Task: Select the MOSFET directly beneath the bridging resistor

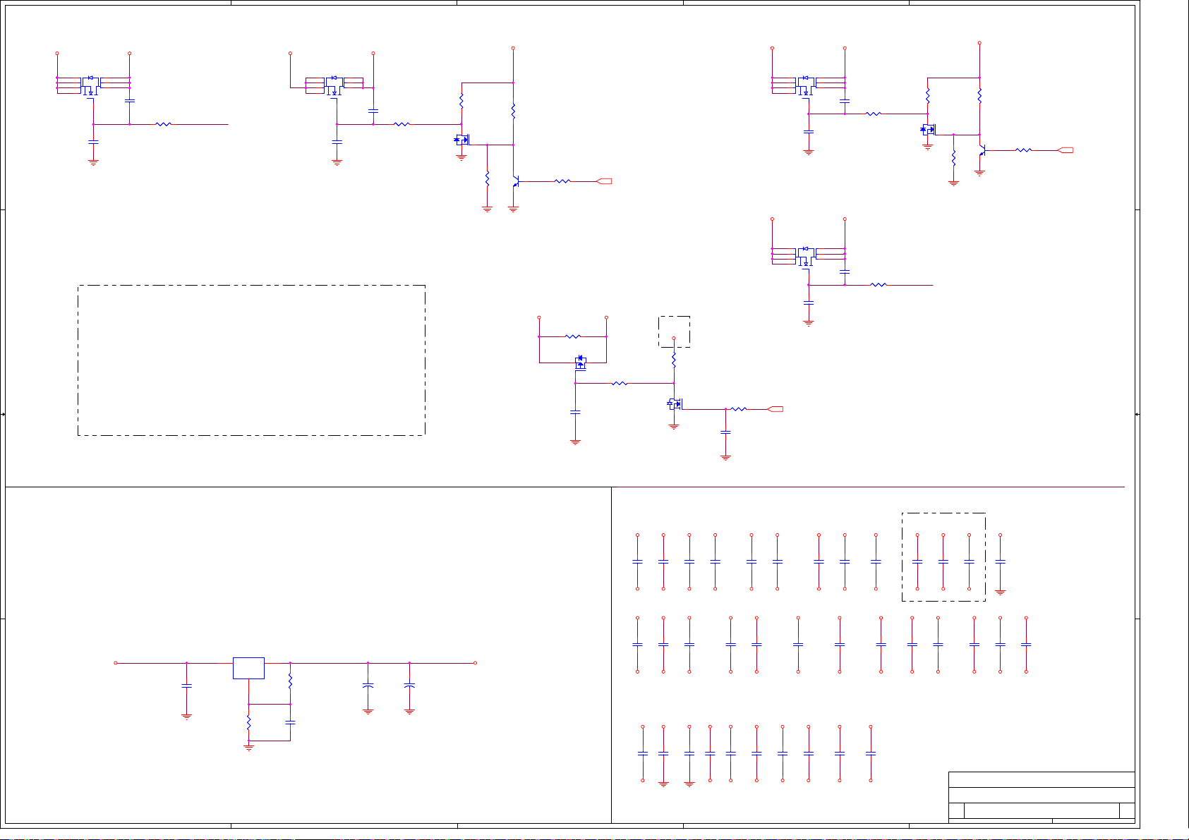Action: (x=581, y=363)
